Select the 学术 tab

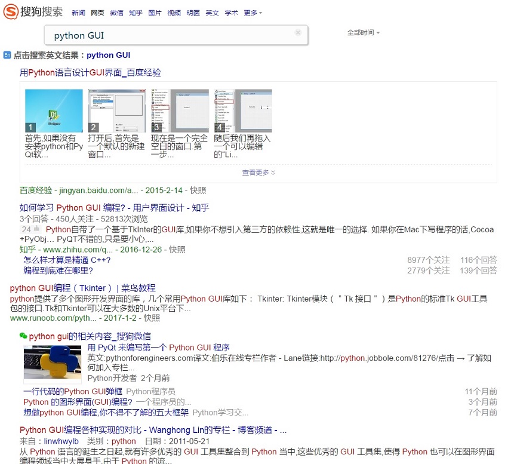pyautogui.click(x=231, y=13)
